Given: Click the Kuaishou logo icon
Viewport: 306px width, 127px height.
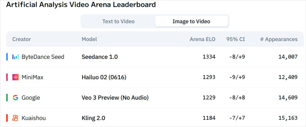Looking at the screenshot, I should (x=15, y=118).
